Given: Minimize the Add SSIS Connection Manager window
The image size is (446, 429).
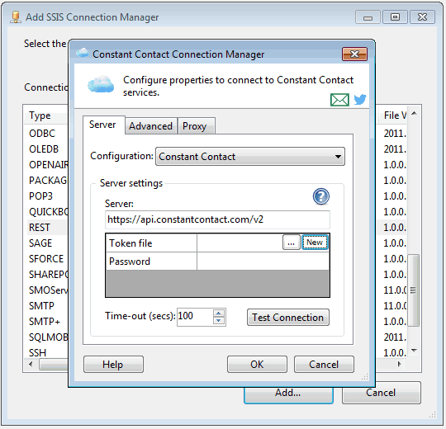Looking at the screenshot, I should click(368, 17).
